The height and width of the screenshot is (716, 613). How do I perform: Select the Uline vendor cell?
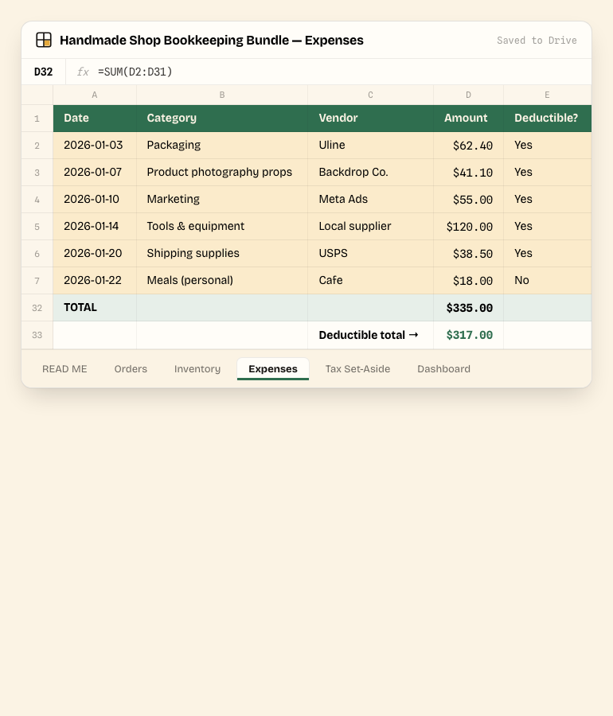point(370,146)
